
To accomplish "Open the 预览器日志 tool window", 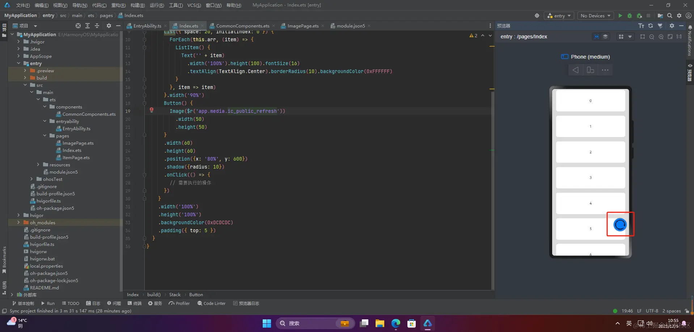I will [246, 303].
